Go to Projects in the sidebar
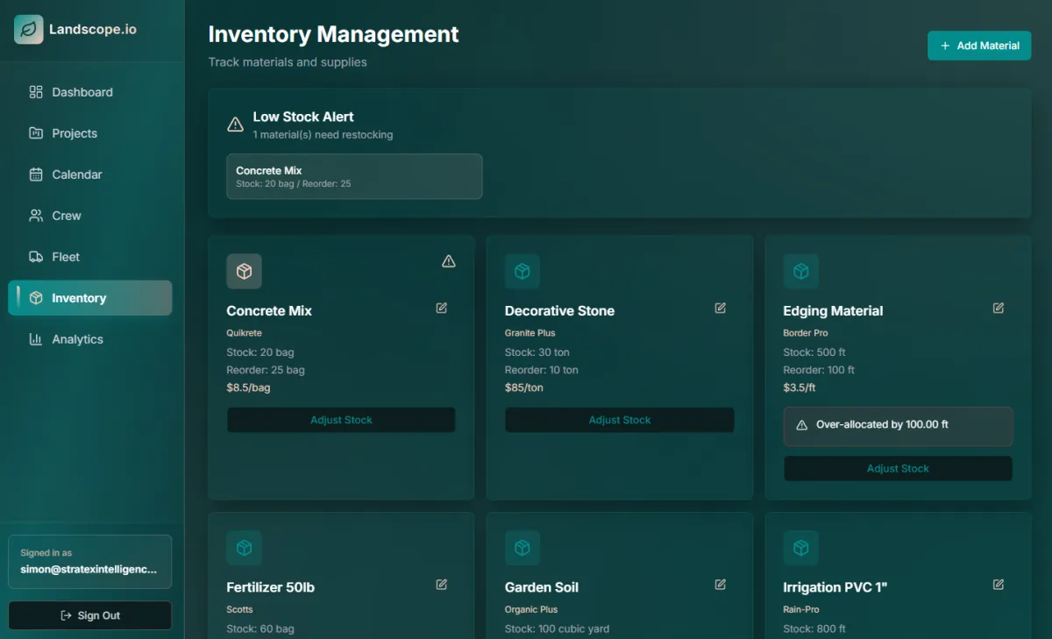The height and width of the screenshot is (639, 1052). pyautogui.click(x=74, y=133)
